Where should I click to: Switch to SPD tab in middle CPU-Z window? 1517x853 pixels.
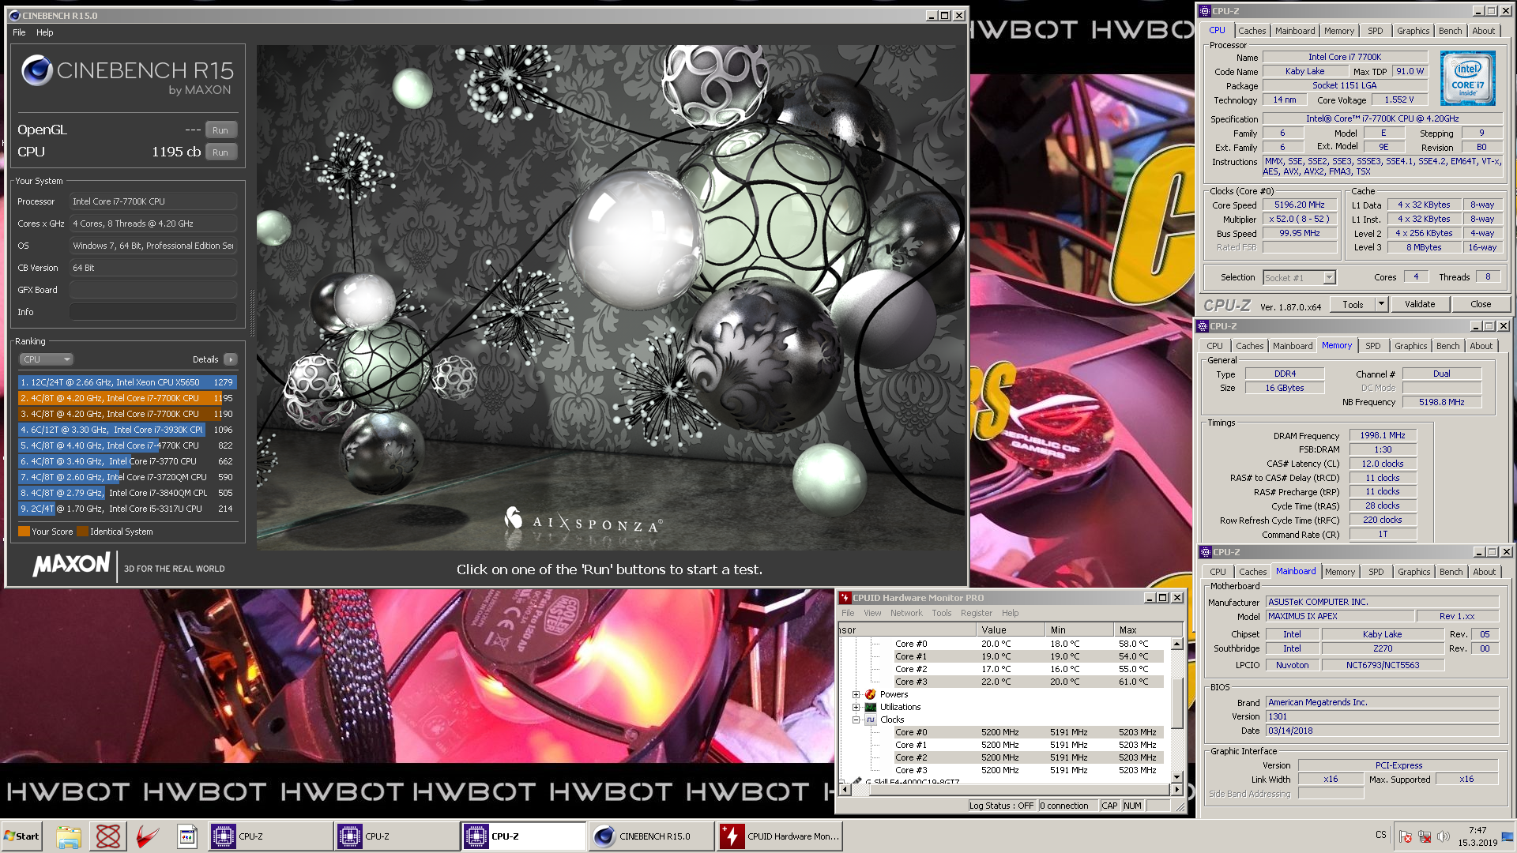pos(1373,346)
